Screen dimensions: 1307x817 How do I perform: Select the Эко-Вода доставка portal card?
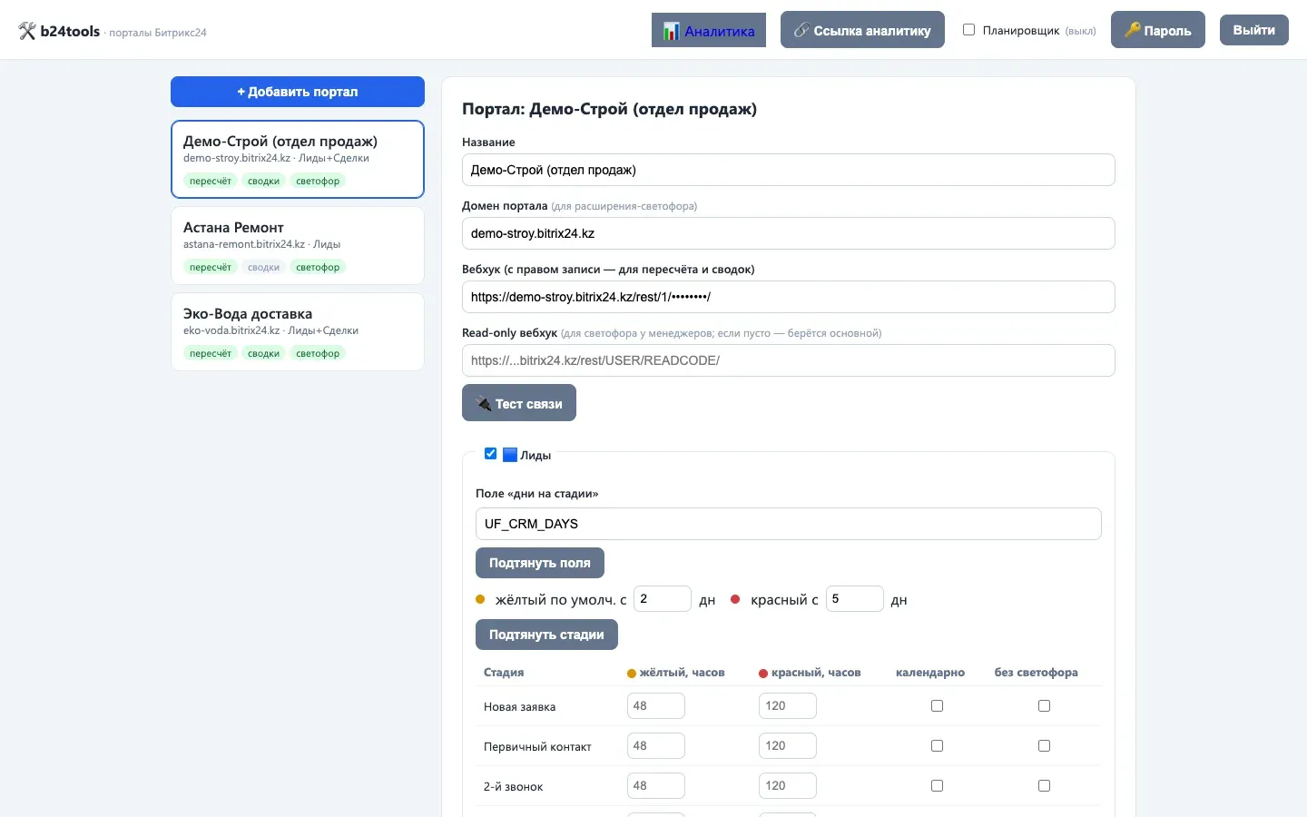point(298,331)
